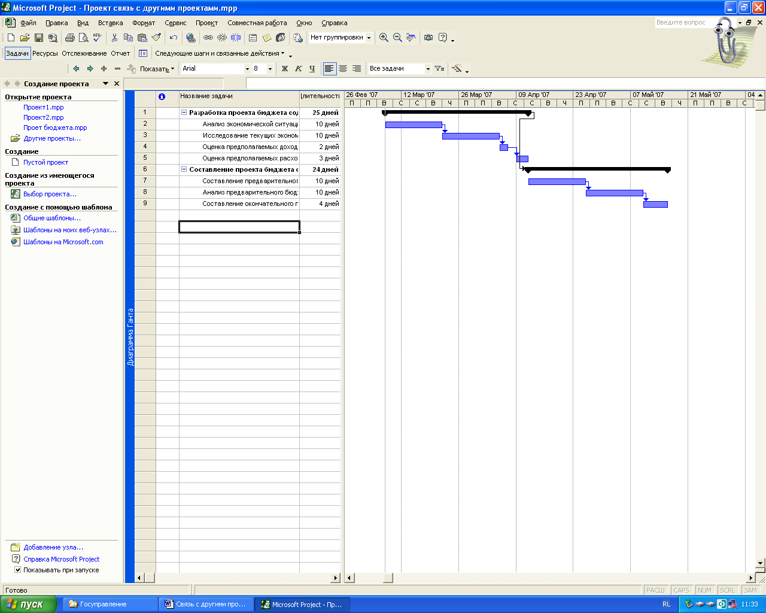Image resolution: width=766 pixels, height=613 pixels.
Task: Open 'Шаблоны на Microsoft.com' link
Action: click(x=63, y=242)
